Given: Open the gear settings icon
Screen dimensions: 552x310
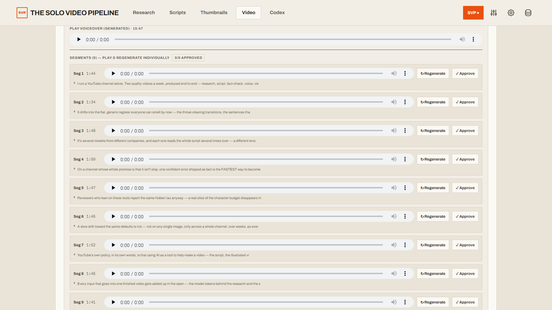Looking at the screenshot, I should coord(511,13).
